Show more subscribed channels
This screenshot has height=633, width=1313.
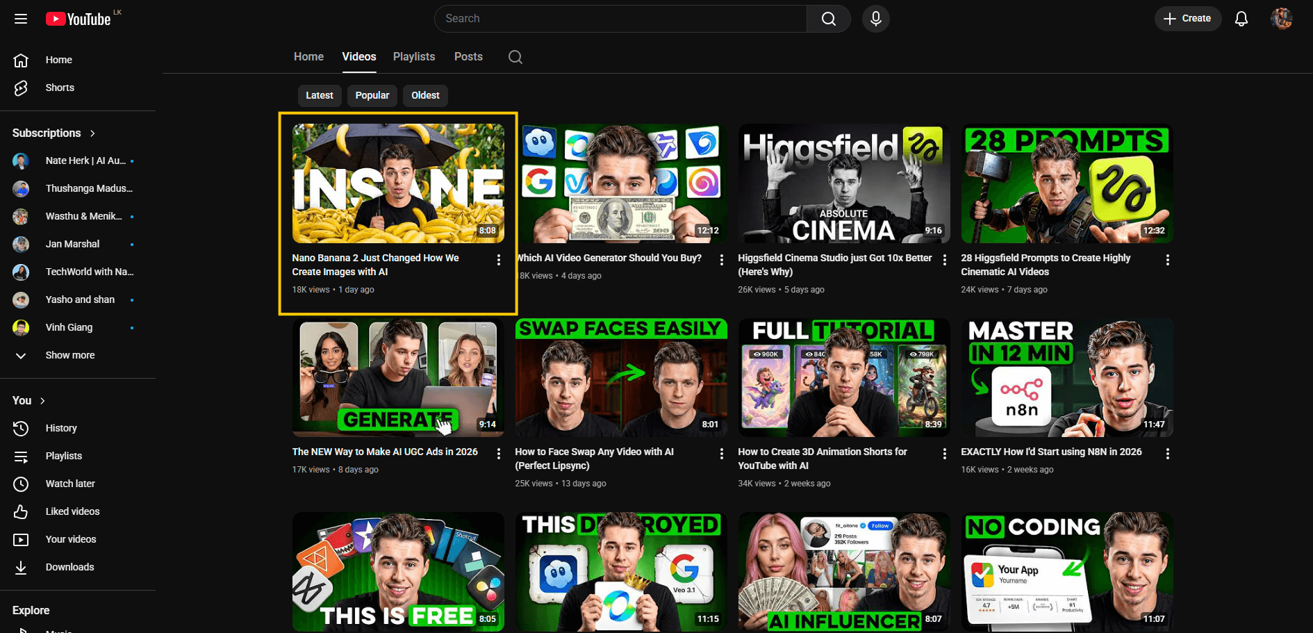tap(69, 355)
